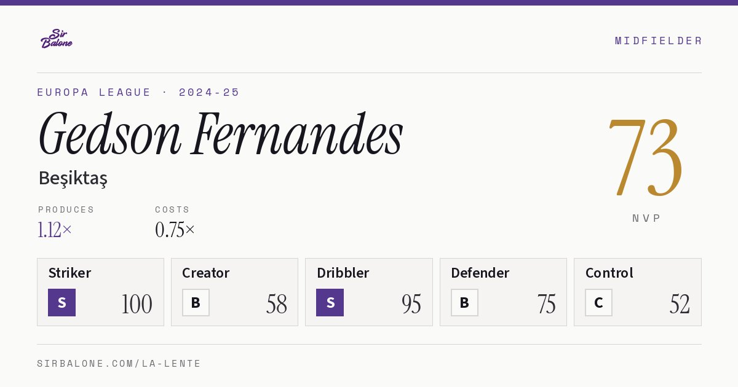Select the Creator score of 58

[277, 304]
